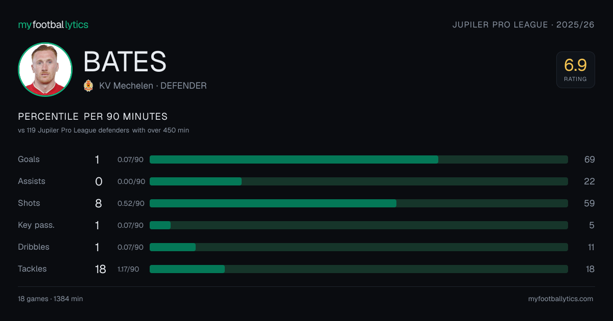Click the 6.9 rating badge
613x321 pixels.
[575, 70]
